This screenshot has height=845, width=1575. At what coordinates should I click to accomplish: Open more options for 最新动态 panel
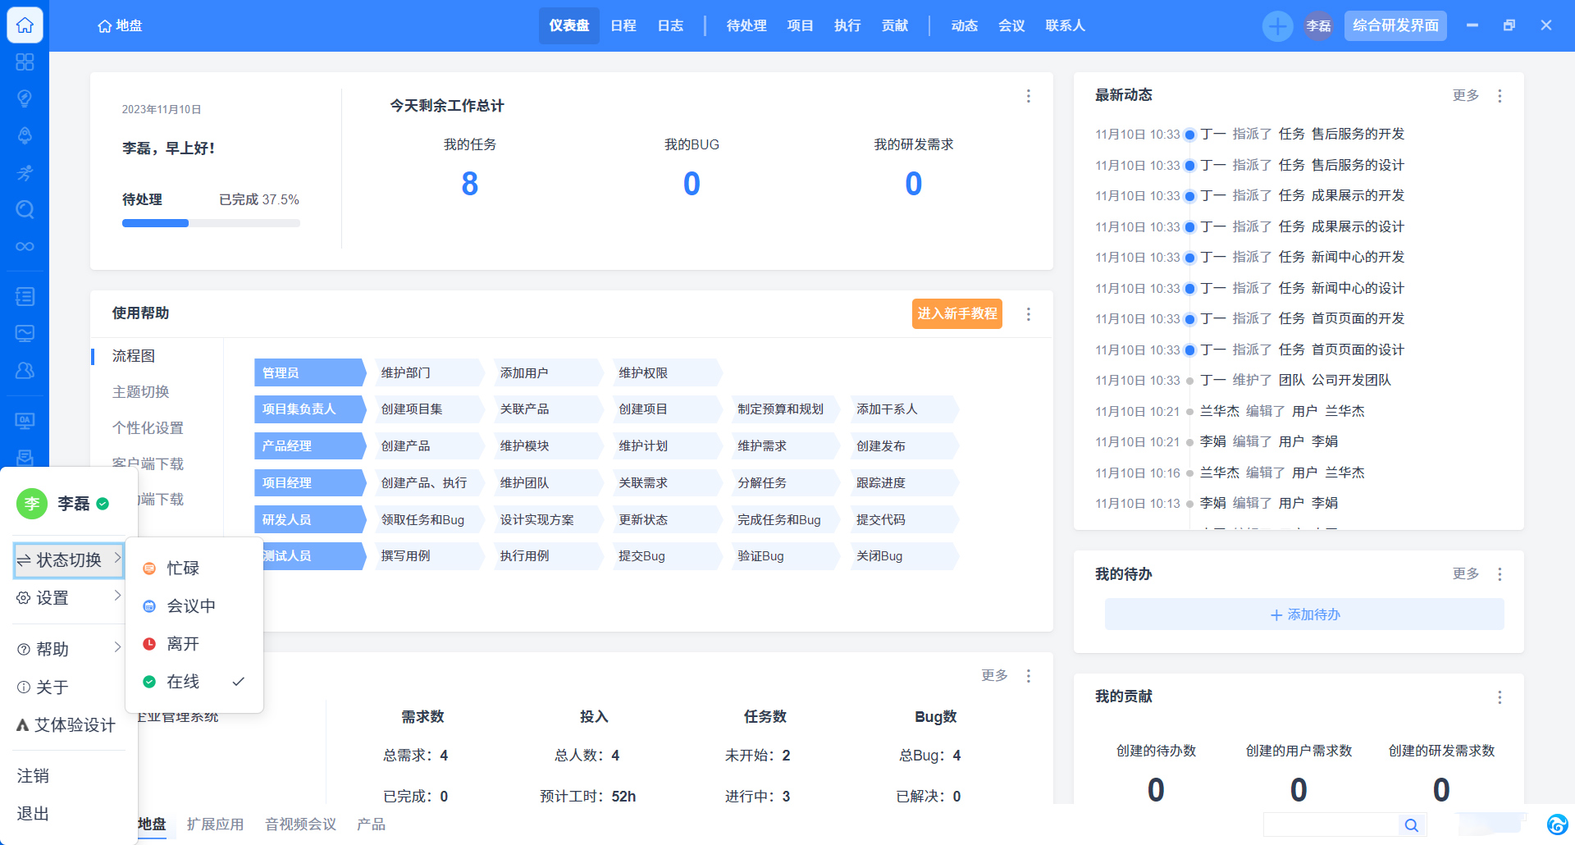click(x=1500, y=96)
